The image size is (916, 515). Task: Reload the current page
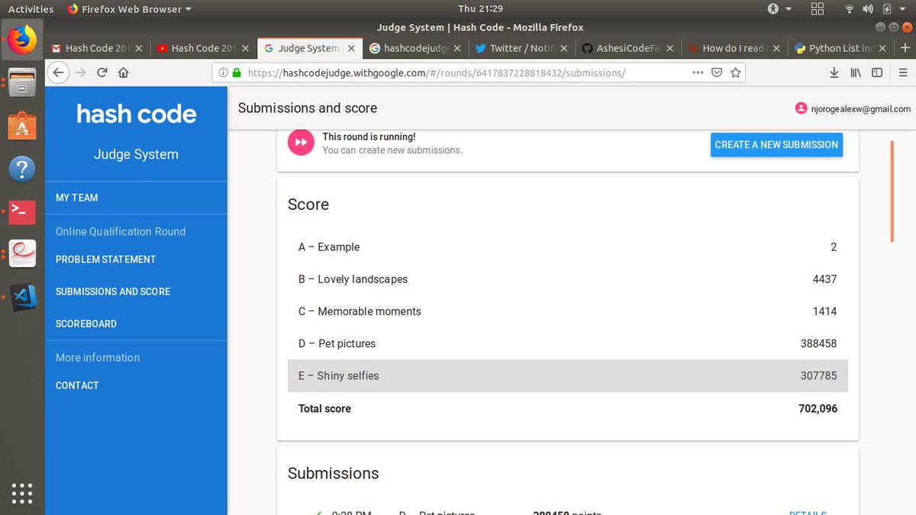102,73
